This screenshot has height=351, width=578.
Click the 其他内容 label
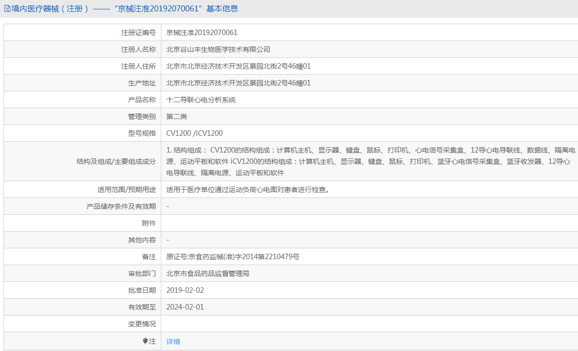tap(142, 240)
